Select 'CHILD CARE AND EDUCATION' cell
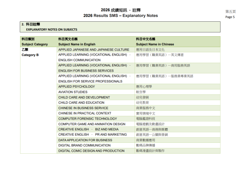241x171 pixels. pos(96,103)
